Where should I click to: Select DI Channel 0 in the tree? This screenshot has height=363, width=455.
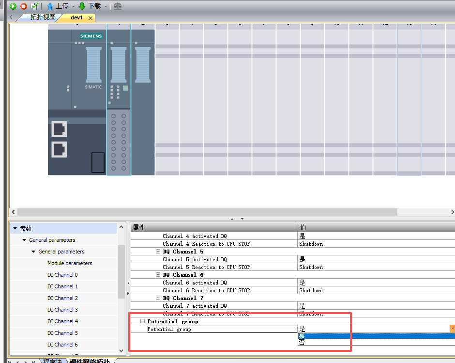click(x=62, y=275)
